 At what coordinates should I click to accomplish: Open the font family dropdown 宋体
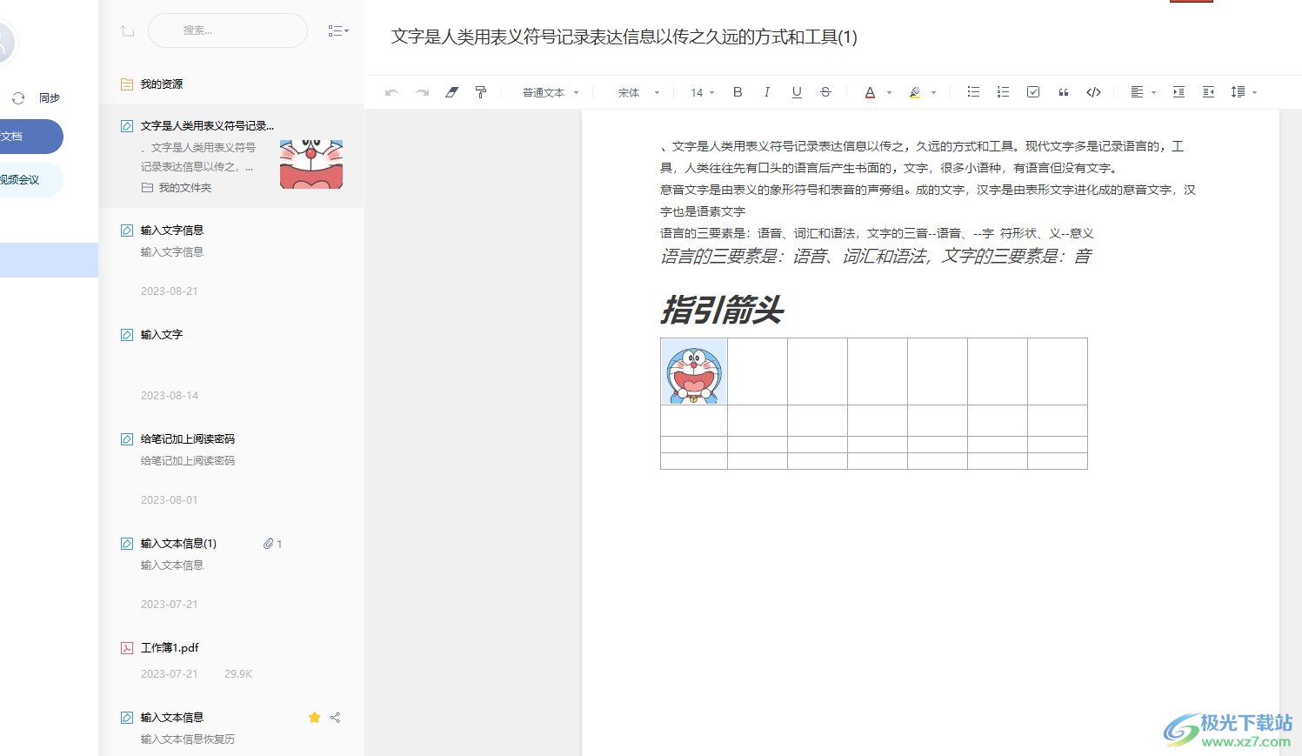tap(639, 92)
